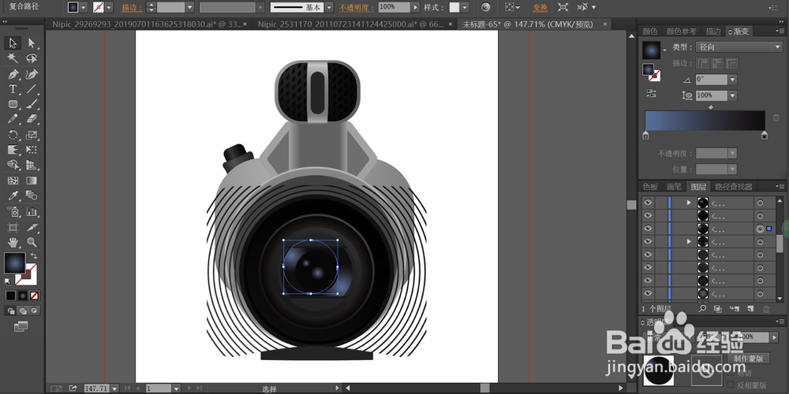This screenshot has width=789, height=394.
Task: Switch to the 颜色 panel tab
Action: point(649,32)
